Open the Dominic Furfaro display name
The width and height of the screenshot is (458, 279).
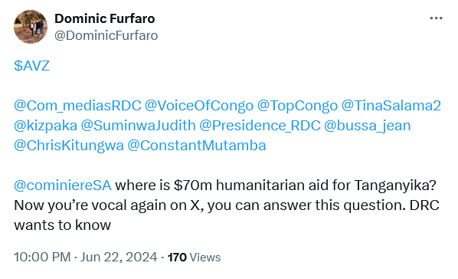105,18
